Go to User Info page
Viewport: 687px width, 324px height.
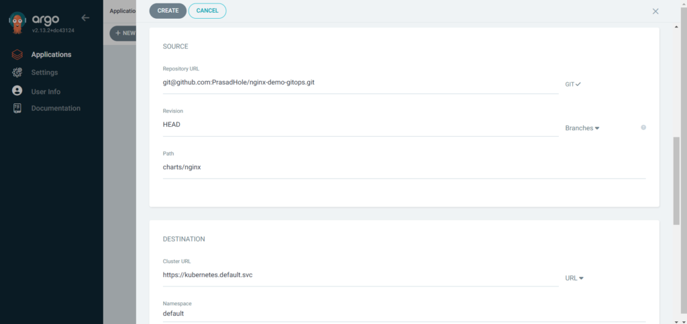click(46, 91)
